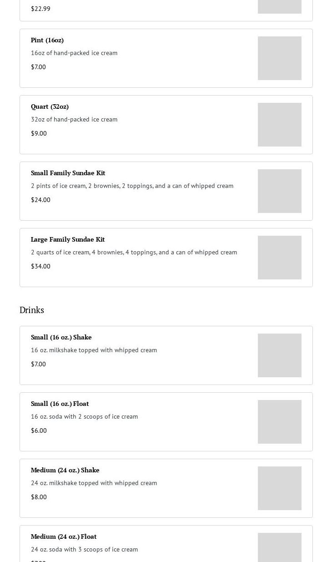This screenshot has width=332, height=562.
Task: Select the Medium (24 oz.) Shake thumbnail
Action: pos(279,488)
